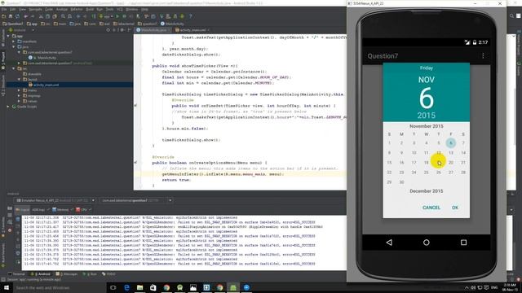Tap the emulator Back navigation button

coord(389,243)
